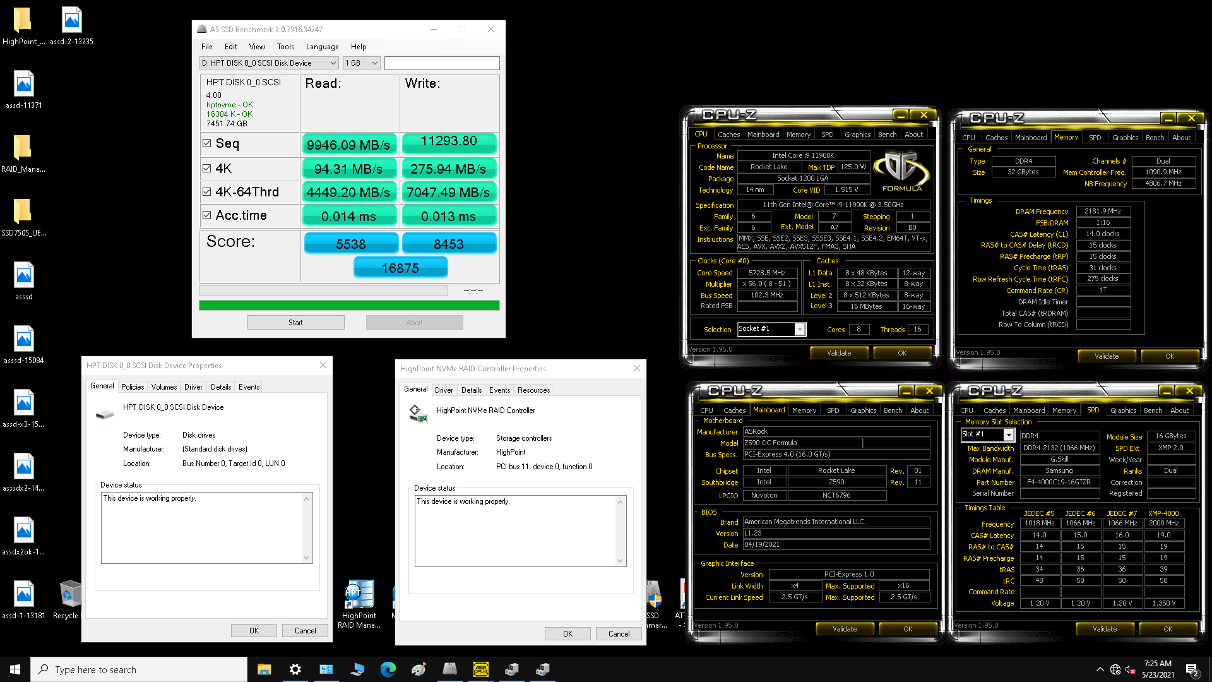Click OK in RAID Controller Properties dialog
1212x682 pixels.
point(567,634)
